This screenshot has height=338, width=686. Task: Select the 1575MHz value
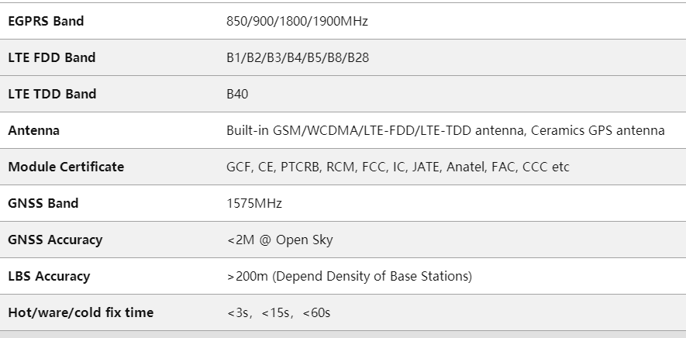click(254, 203)
